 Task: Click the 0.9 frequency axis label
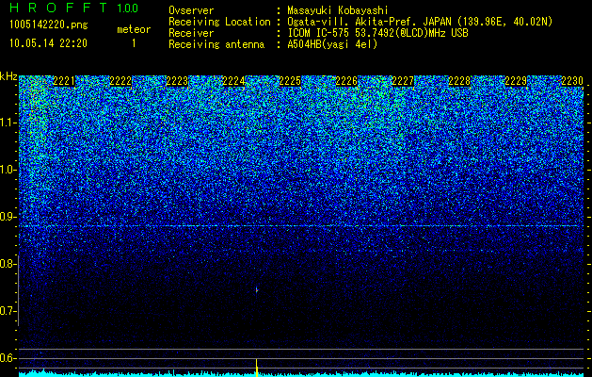(x=8, y=217)
